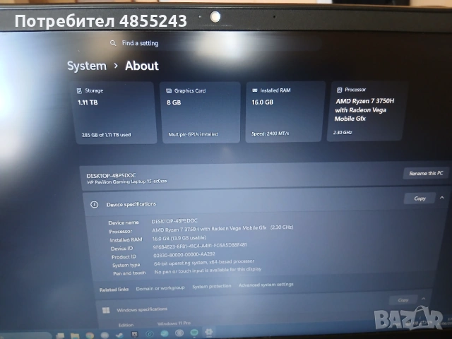Click 'HP Pavilion Gaming Laptop' model text
Screen dimensions: 452x339
127,182
